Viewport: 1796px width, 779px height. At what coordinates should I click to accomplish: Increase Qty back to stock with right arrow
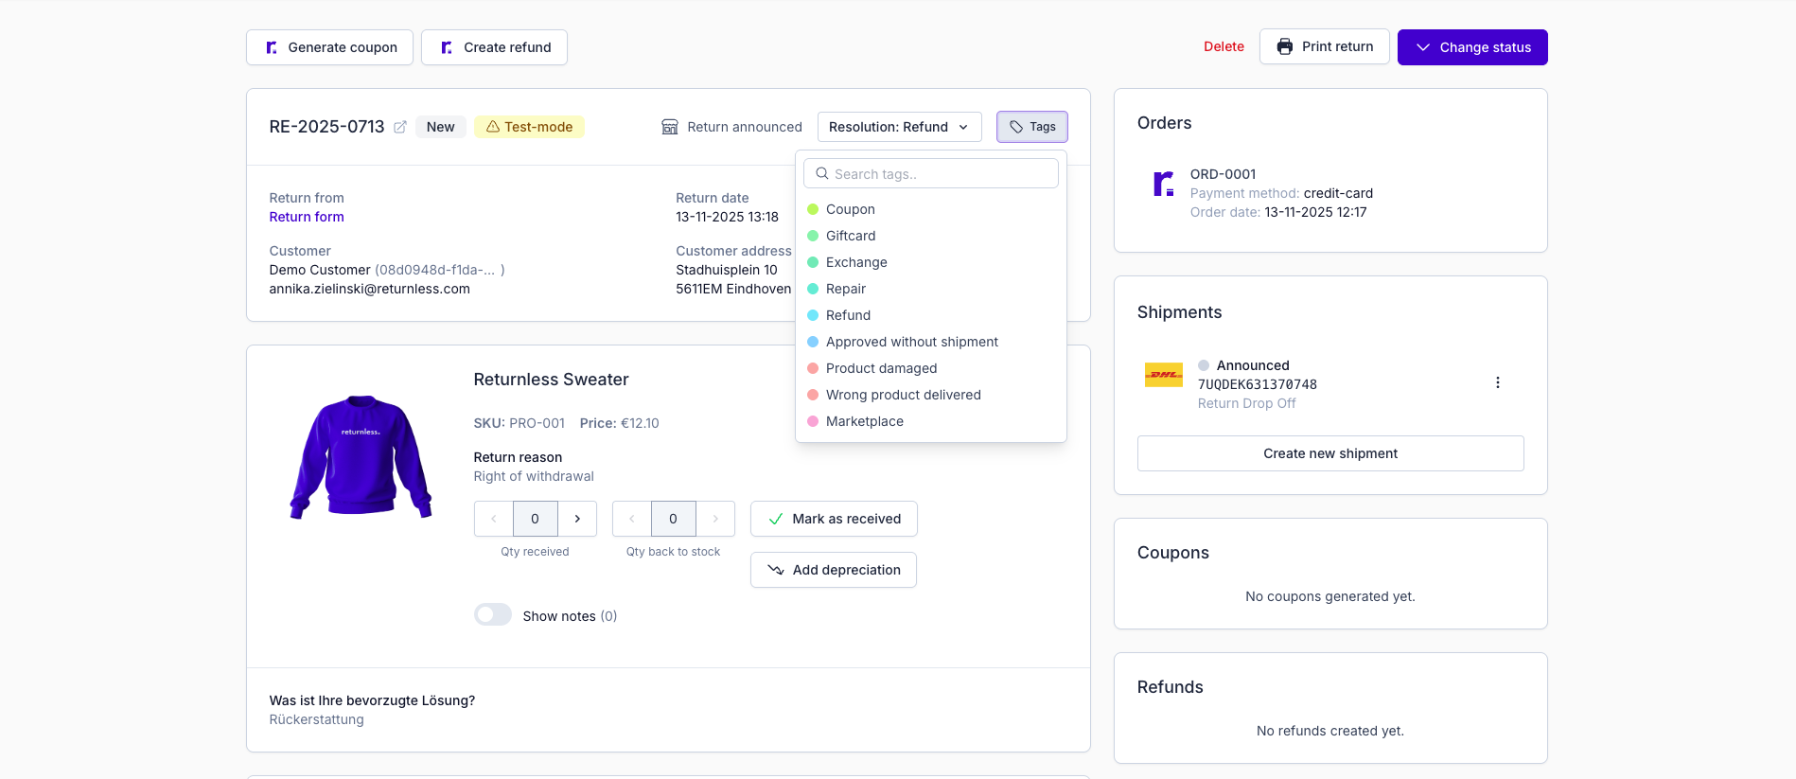(x=715, y=519)
